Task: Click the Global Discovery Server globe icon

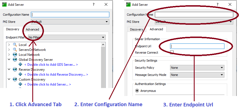Action: click(x=15, y=60)
